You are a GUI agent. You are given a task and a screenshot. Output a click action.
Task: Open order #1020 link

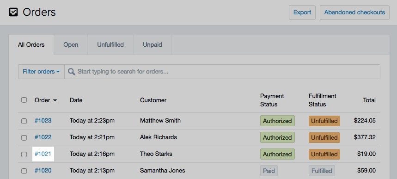pyautogui.click(x=43, y=170)
